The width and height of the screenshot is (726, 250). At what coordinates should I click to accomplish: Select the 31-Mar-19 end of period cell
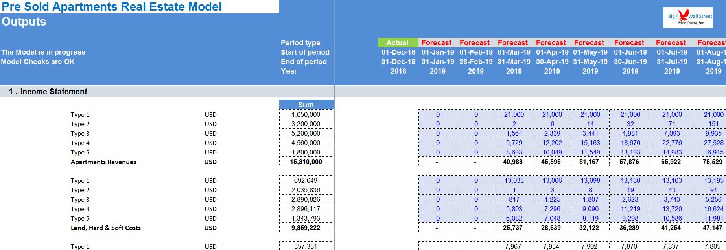click(514, 62)
